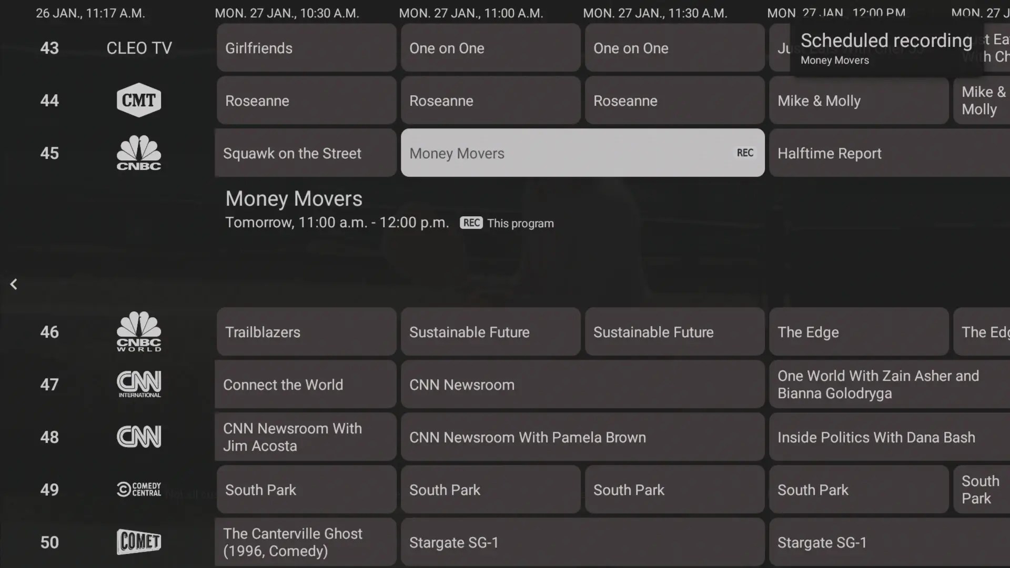1010x568 pixels.
Task: Select the CNBC channel logo
Action: [139, 153]
